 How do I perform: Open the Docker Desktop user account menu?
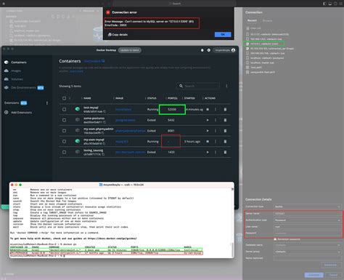coord(225,50)
